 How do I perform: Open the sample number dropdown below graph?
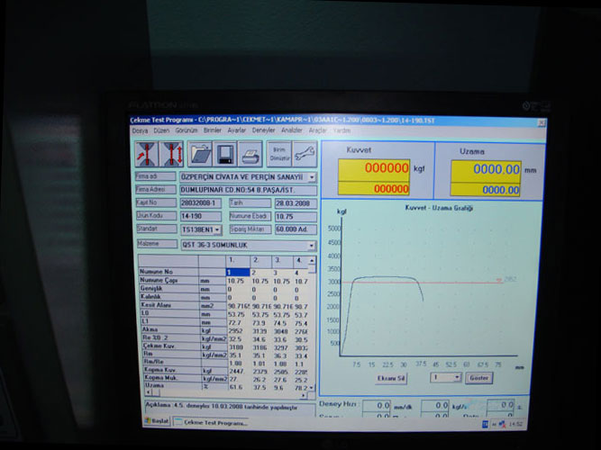coord(457,378)
